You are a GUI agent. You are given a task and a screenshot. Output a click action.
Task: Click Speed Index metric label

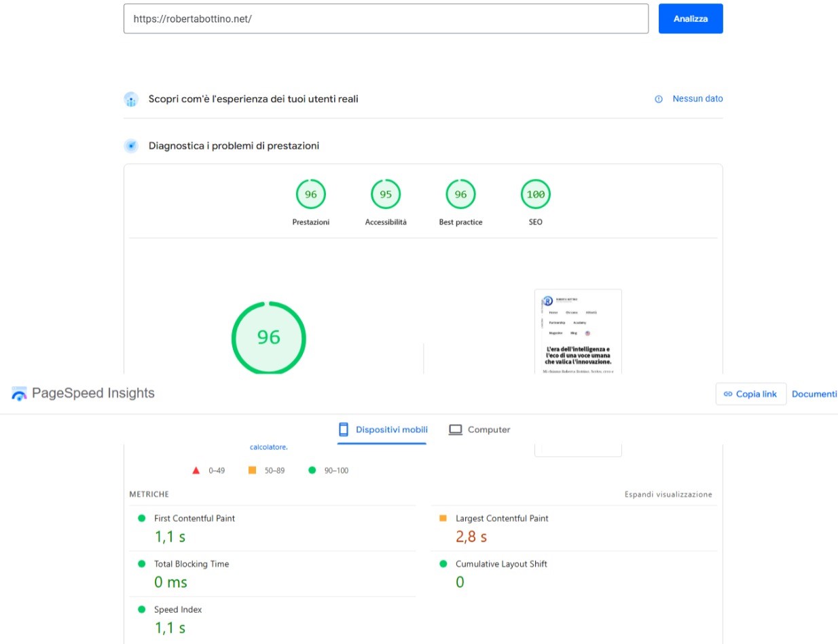[x=178, y=609]
